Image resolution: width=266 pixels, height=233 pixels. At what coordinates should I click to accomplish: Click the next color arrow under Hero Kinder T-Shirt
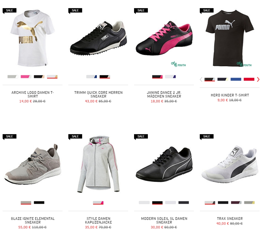tap(258, 79)
